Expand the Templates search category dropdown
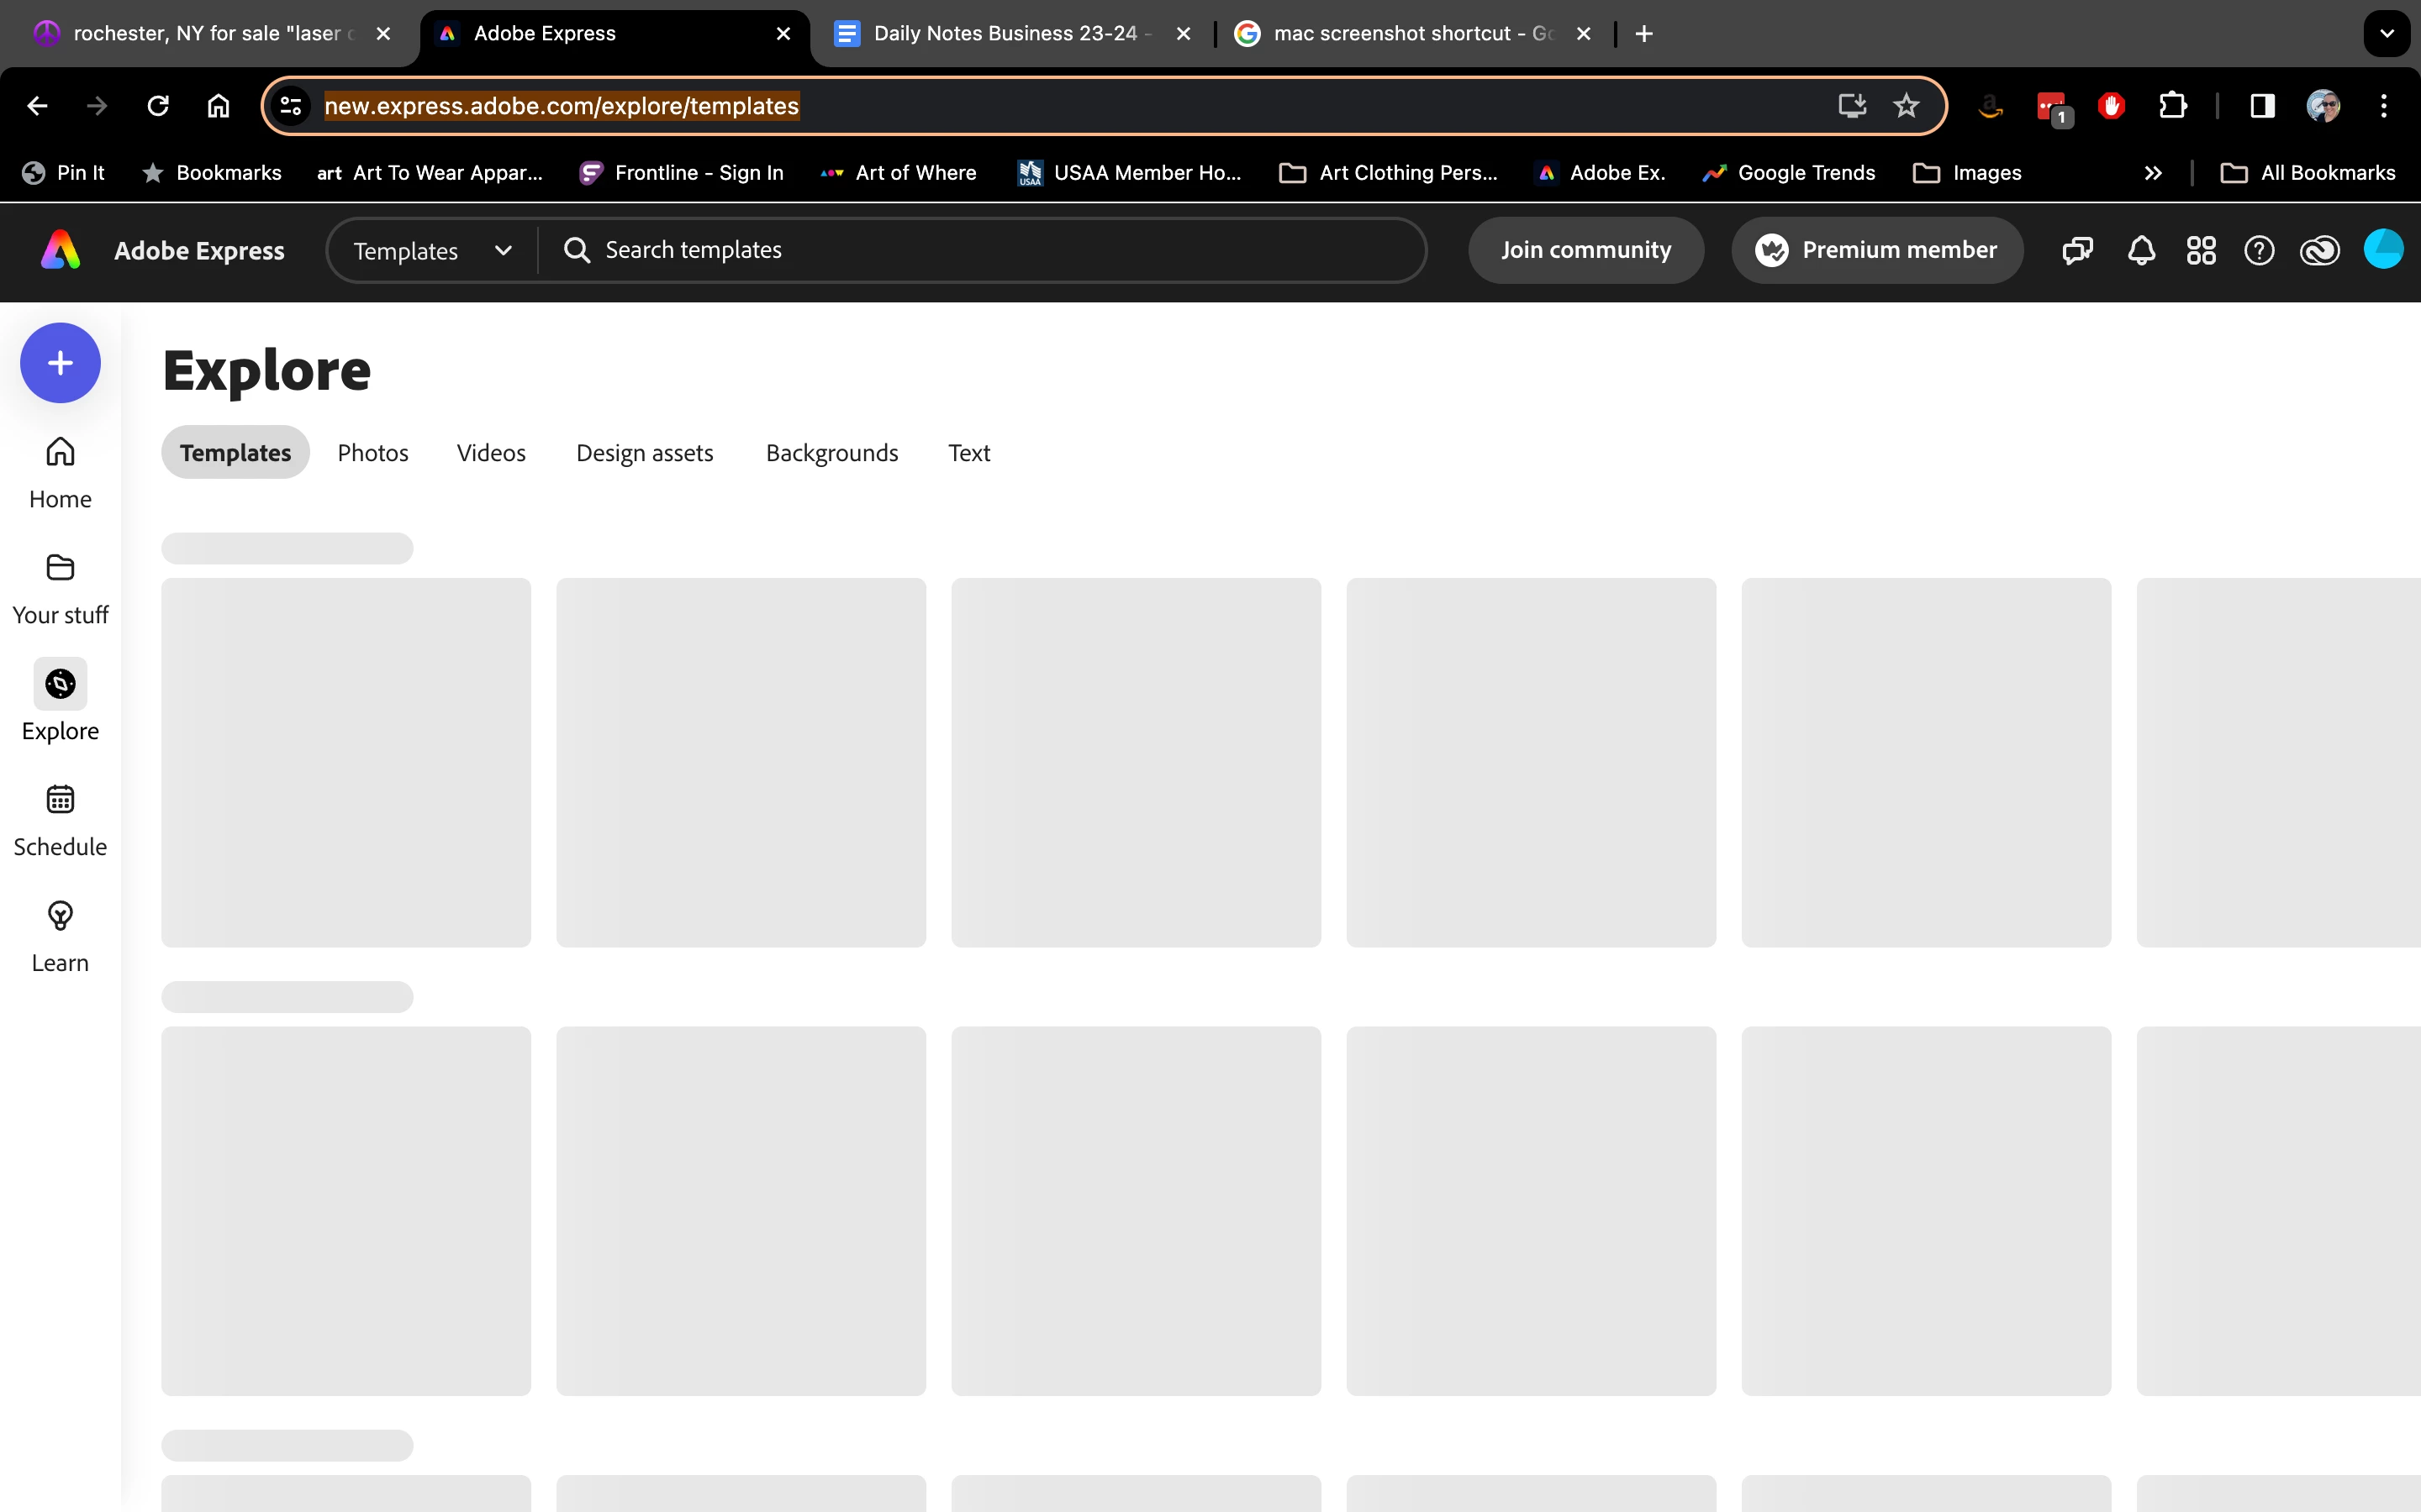The height and width of the screenshot is (1512, 2421). 432,250
